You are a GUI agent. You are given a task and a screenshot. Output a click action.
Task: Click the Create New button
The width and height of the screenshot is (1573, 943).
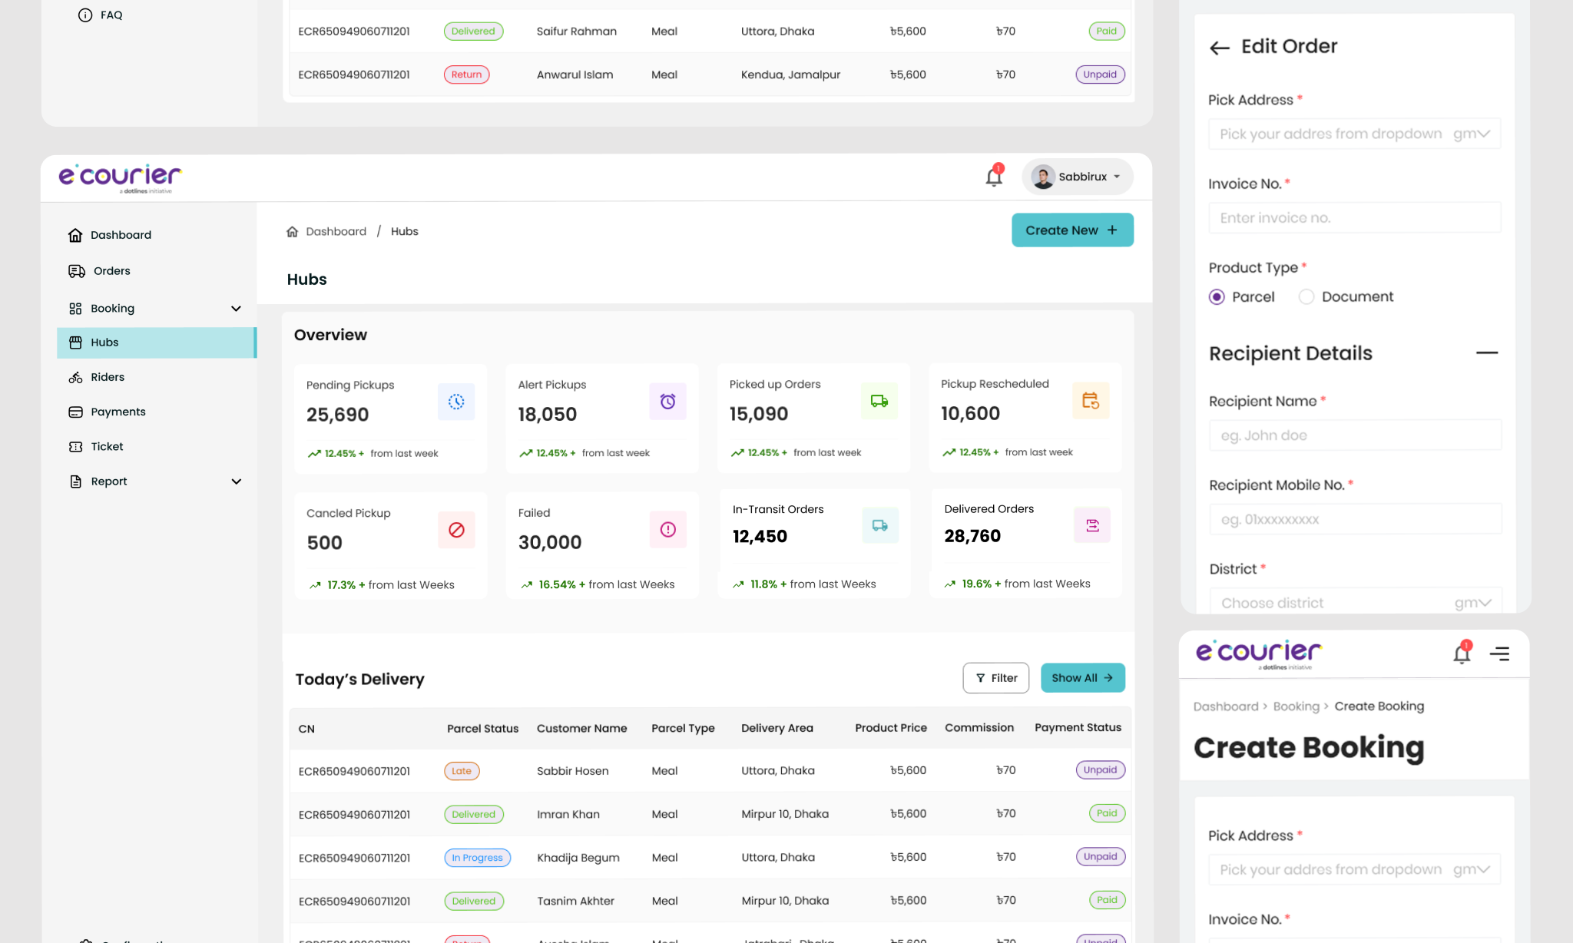click(x=1072, y=230)
